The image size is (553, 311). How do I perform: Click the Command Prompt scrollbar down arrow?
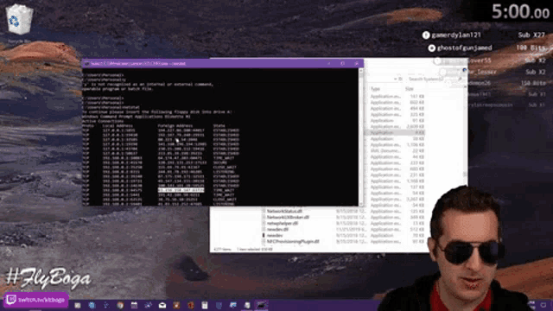361,204
